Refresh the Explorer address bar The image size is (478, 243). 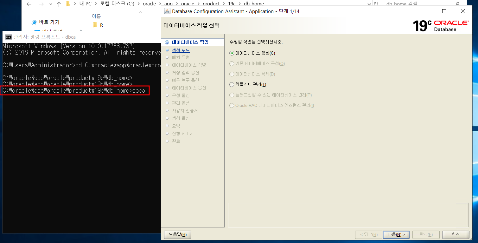(x=376, y=4)
